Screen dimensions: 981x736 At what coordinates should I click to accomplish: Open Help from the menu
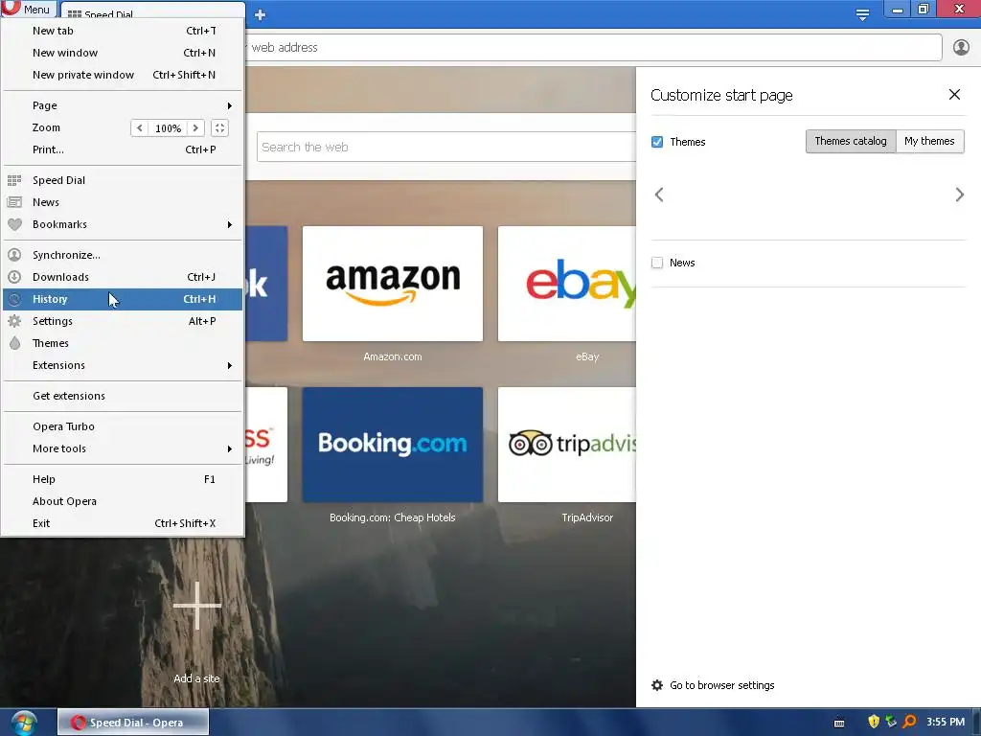[123, 479]
